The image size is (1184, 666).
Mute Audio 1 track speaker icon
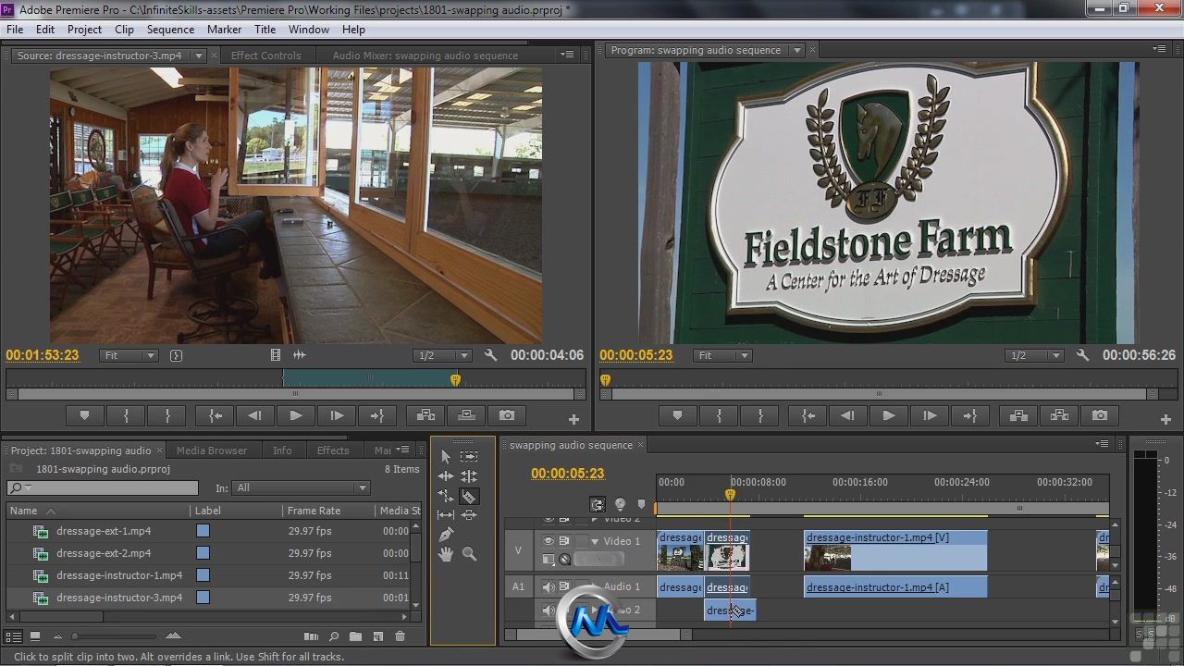point(549,587)
